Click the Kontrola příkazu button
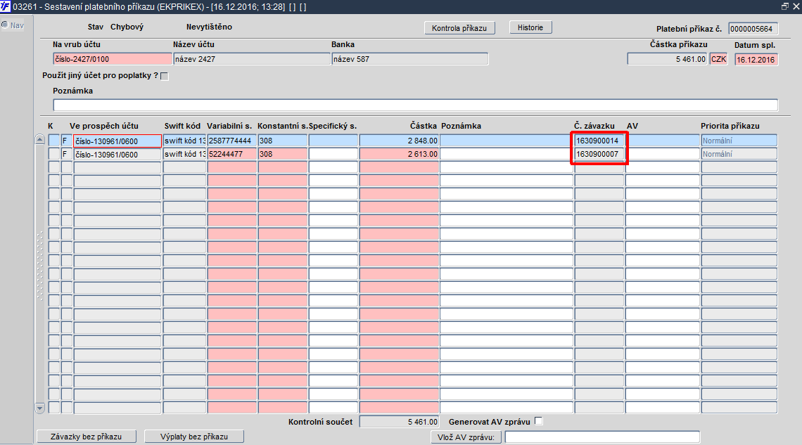 click(459, 27)
